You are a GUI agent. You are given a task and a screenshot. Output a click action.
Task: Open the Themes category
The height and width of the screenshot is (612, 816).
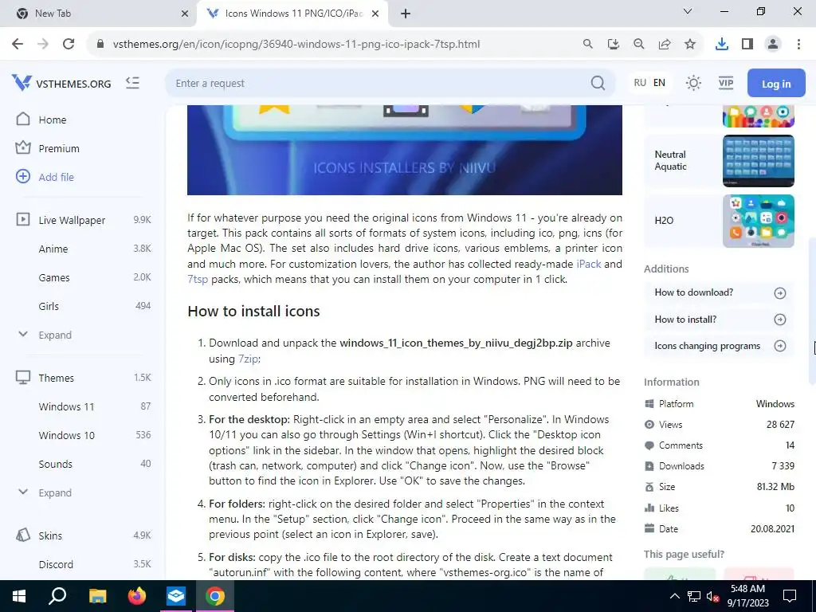[57, 378]
